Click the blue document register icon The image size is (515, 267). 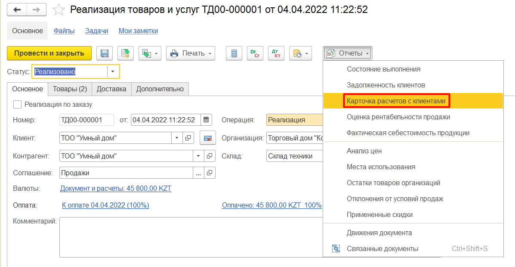pyautogui.click(x=234, y=53)
